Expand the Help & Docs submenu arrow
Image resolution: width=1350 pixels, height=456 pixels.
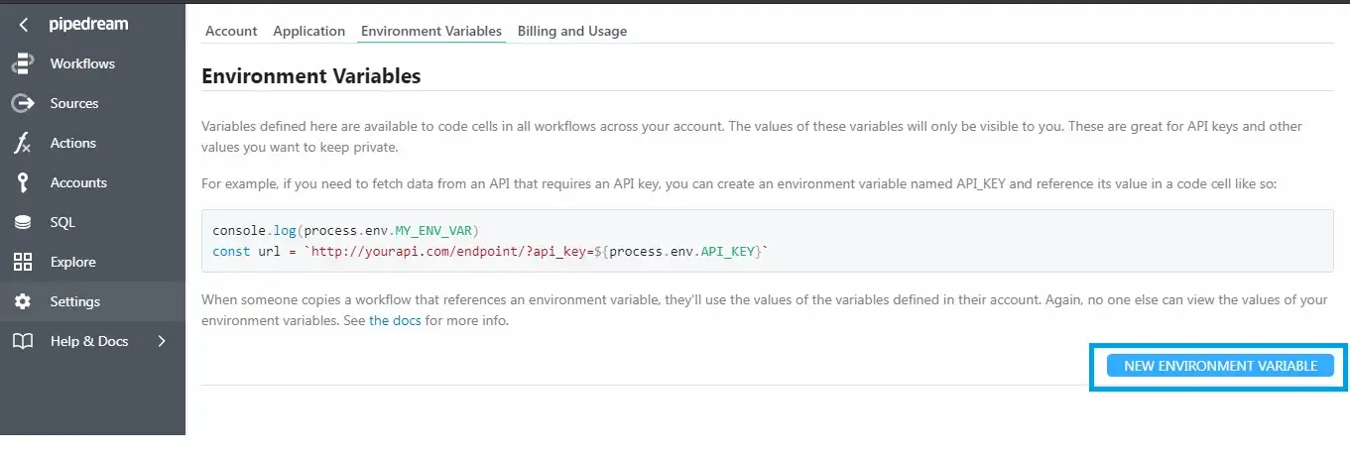coord(162,341)
